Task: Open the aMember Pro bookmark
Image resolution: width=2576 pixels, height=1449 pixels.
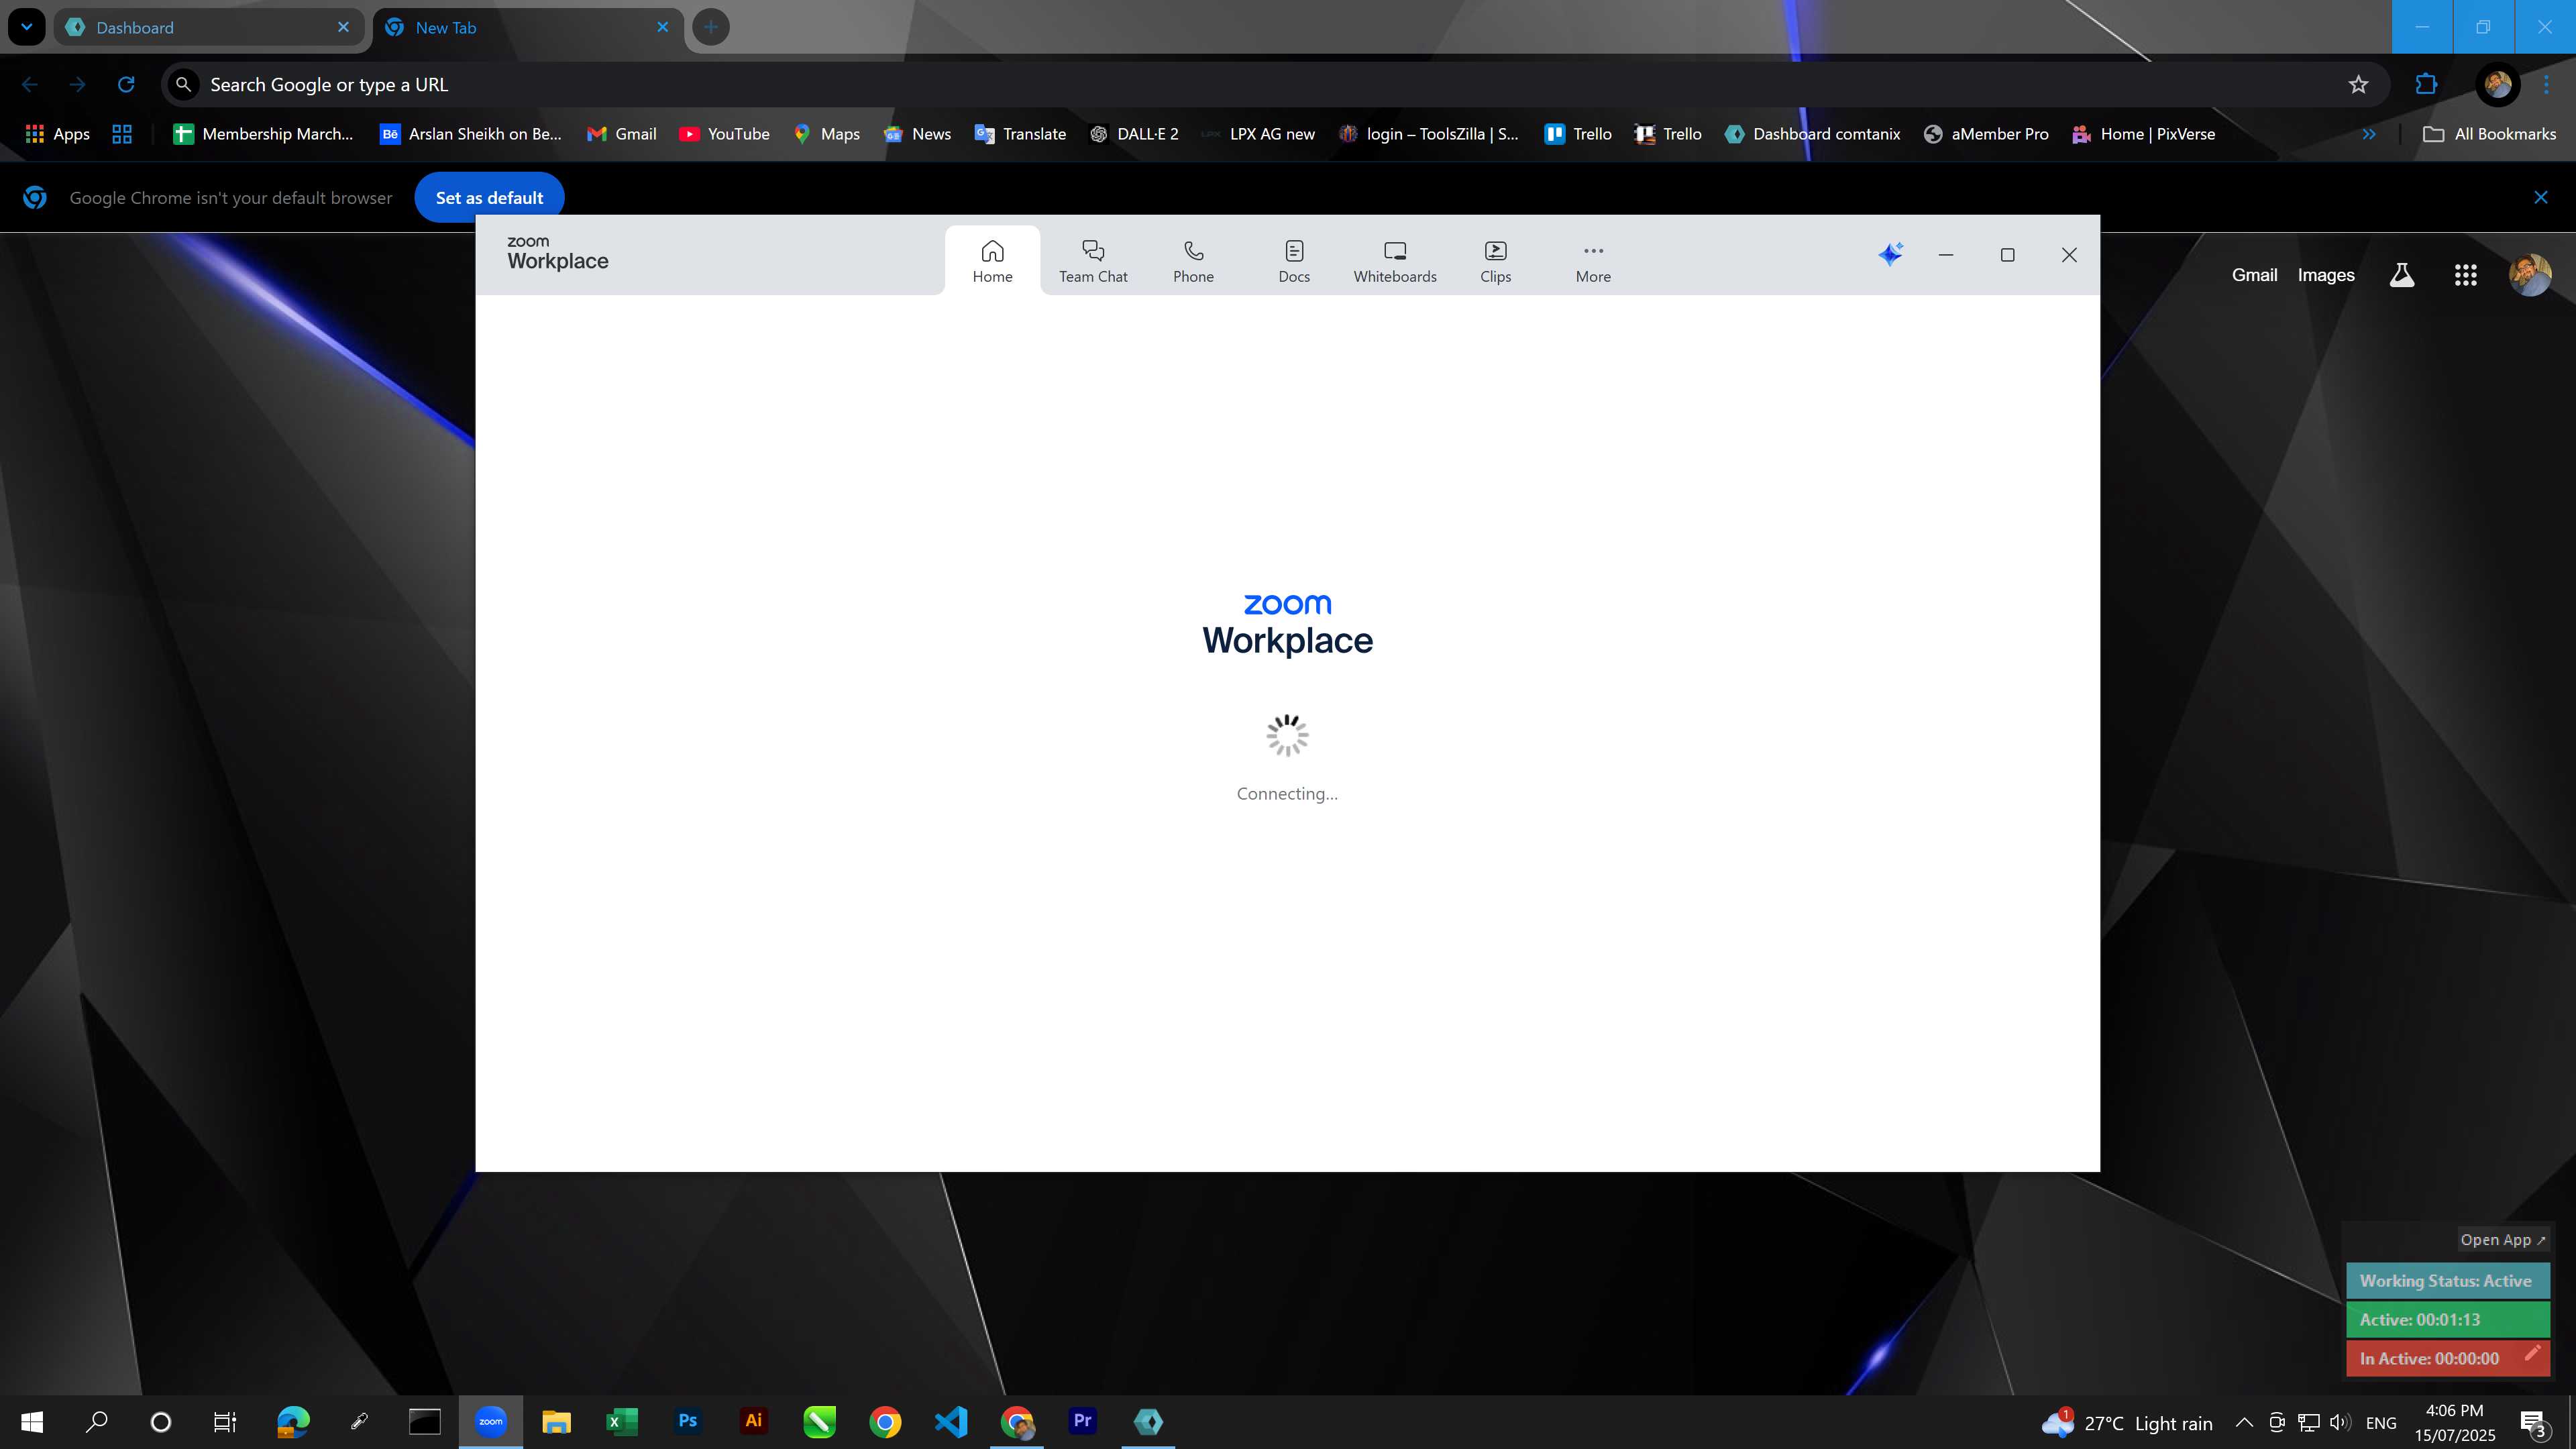Action: coord(1986,134)
